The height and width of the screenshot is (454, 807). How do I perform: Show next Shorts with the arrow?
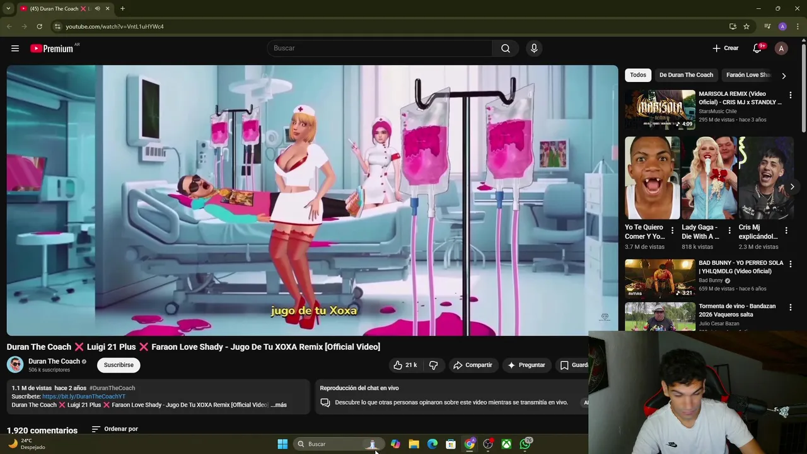point(792,187)
